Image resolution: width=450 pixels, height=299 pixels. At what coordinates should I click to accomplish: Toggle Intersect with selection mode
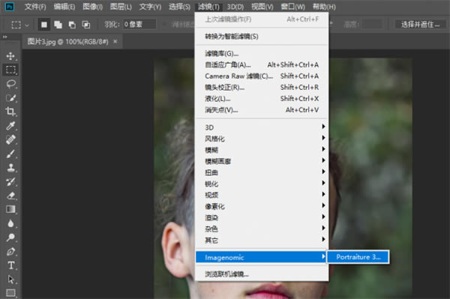pyautogui.click(x=86, y=25)
